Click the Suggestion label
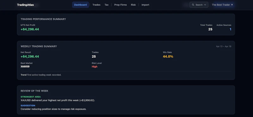253x117 pixels. pyautogui.click(x=28, y=106)
